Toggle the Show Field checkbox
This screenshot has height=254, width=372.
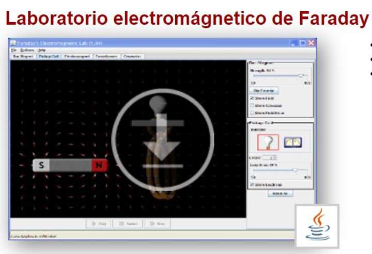pos(252,98)
